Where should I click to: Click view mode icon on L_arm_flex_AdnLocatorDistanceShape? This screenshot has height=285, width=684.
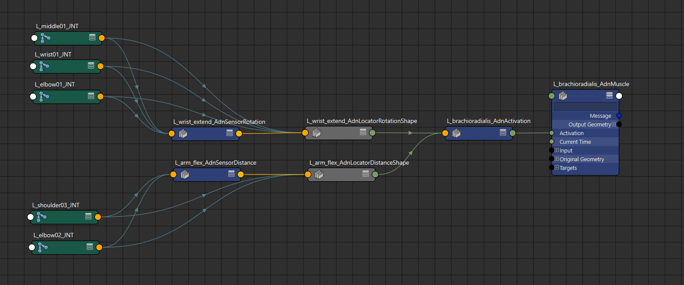click(365, 174)
